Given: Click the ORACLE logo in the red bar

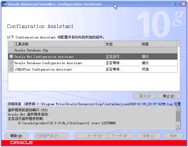Looking at the screenshot, I should tap(22, 143).
